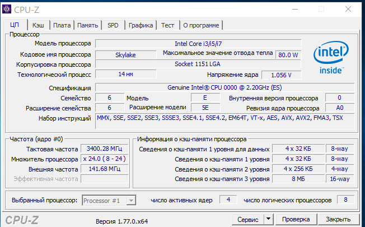Image resolution: width=365 pixels, height=227 pixels.
Task: Minimize the CPU-Z window
Action: 295,10
